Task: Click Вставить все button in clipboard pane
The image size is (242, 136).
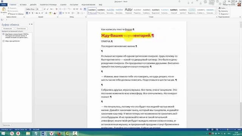Action: point(8,29)
